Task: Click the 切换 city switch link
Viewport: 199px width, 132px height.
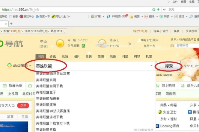Action: click(43, 47)
